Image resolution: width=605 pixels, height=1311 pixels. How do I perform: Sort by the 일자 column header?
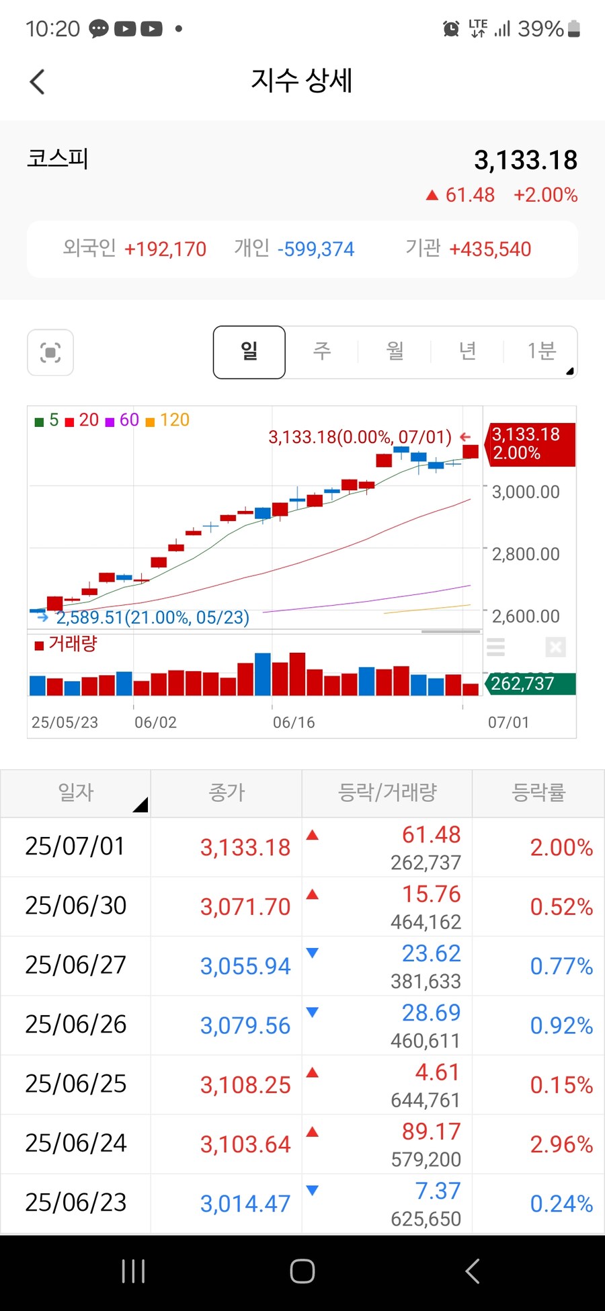tap(75, 793)
